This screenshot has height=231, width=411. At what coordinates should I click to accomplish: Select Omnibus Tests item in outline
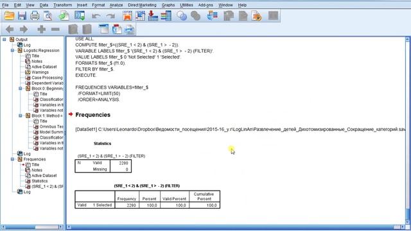51,126
